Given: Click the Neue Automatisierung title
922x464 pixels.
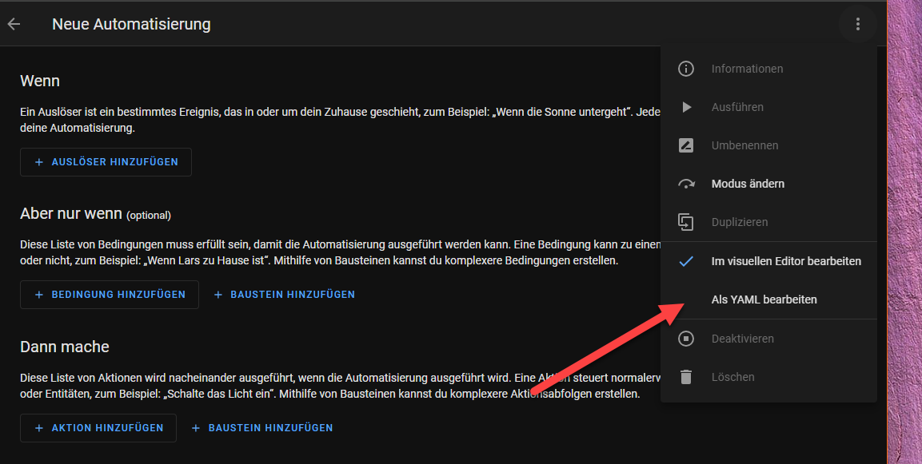Looking at the screenshot, I should point(131,24).
